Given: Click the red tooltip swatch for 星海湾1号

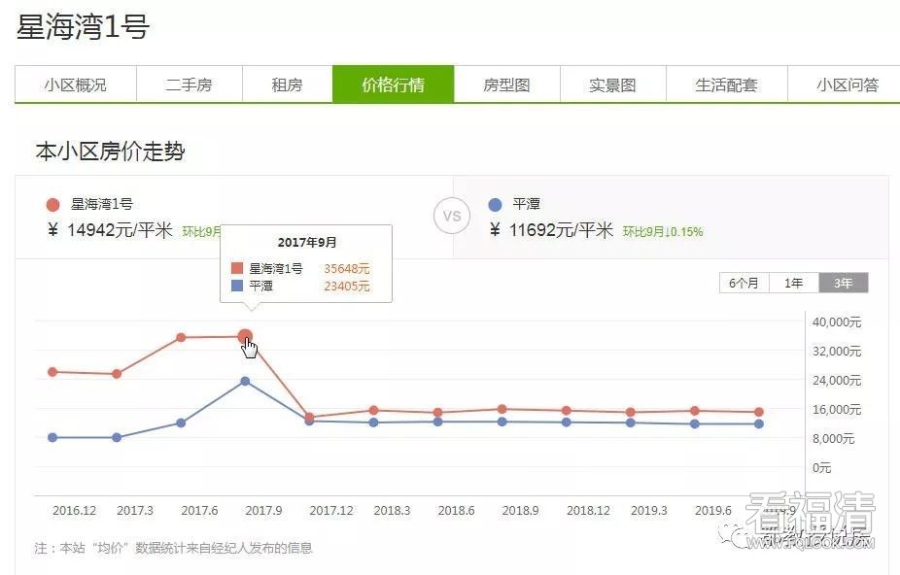Looking at the screenshot, I should pyautogui.click(x=237, y=268).
